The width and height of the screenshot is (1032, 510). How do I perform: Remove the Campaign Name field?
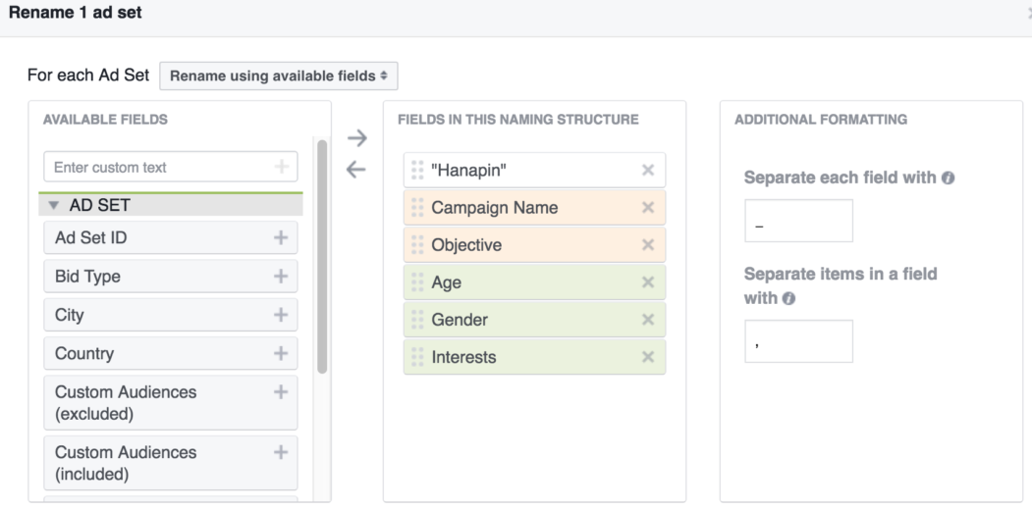pyautogui.click(x=648, y=208)
